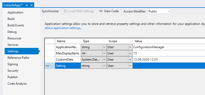Expand Type dropdown for CustomDate row

tap(104, 60)
